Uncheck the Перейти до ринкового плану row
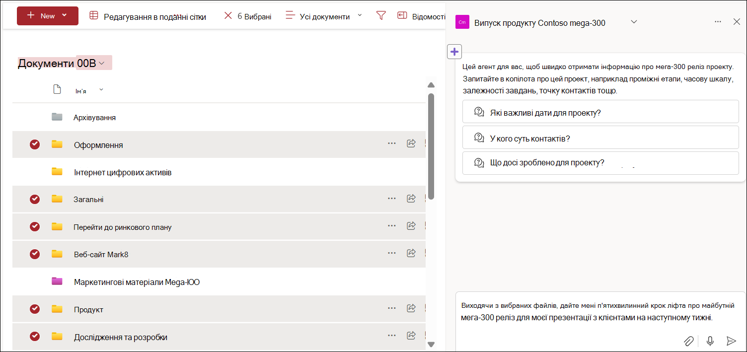The width and height of the screenshot is (747, 352). [x=35, y=226]
